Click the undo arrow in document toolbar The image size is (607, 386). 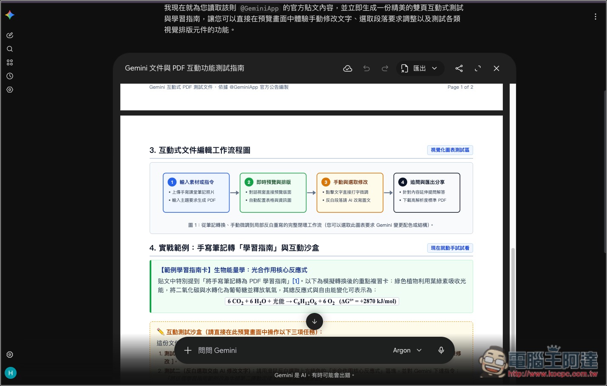(x=366, y=68)
